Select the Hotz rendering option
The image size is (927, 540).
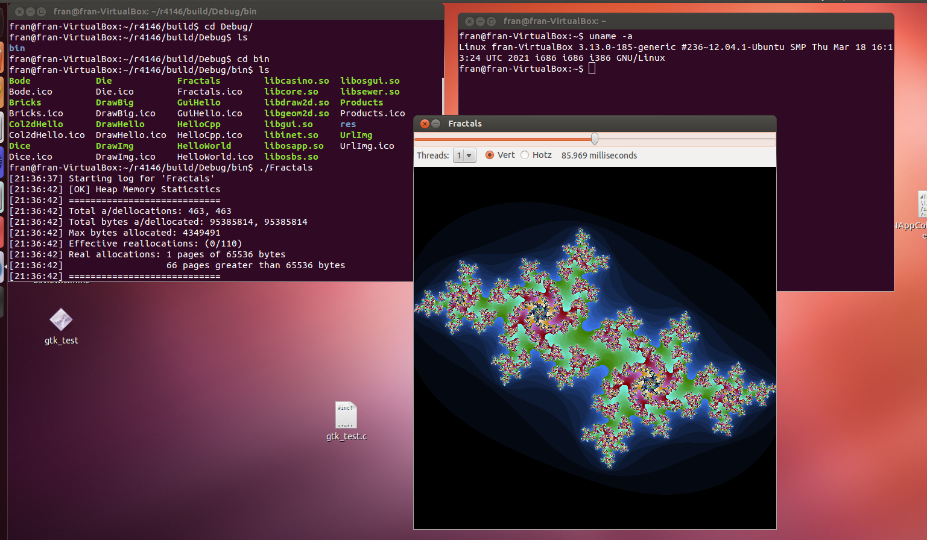tap(526, 155)
